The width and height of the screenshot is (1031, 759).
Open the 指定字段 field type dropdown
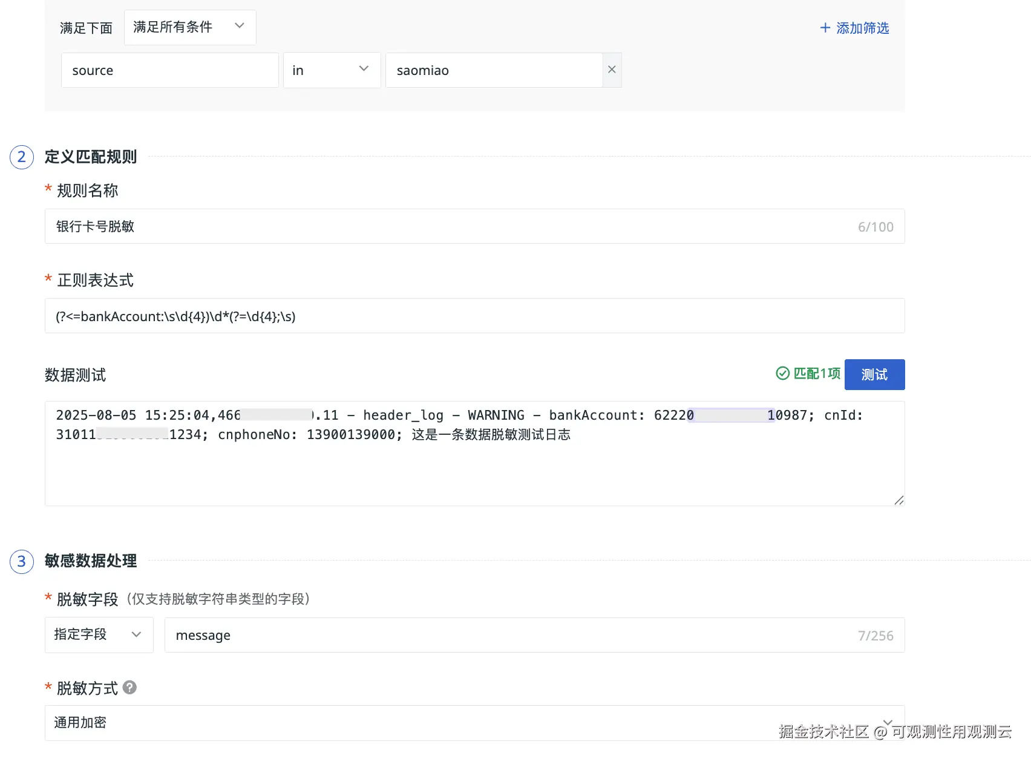[x=99, y=634]
